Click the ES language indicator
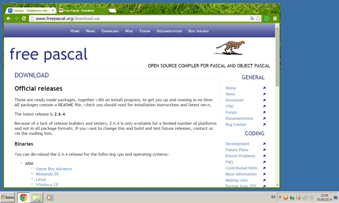The width and height of the screenshot is (339, 203). click(273, 197)
